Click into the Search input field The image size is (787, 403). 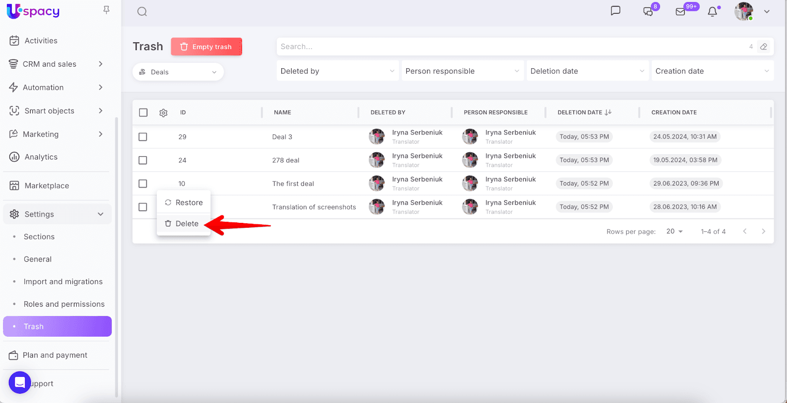click(512, 47)
